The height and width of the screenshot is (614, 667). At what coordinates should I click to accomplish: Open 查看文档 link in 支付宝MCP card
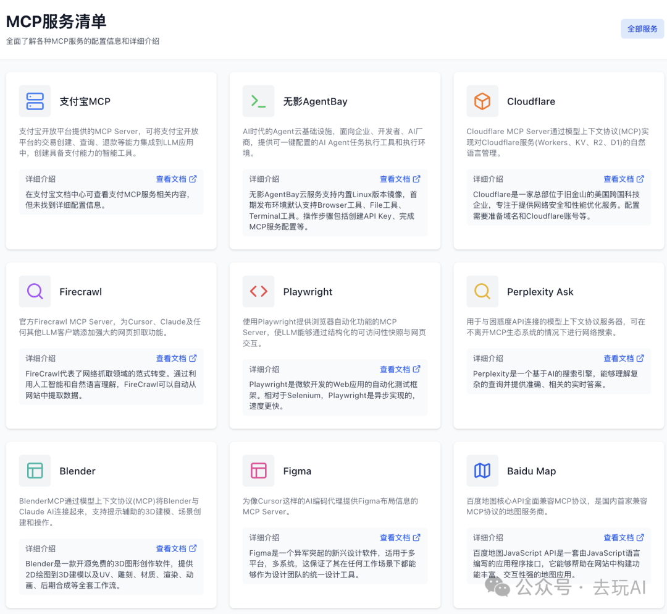176,179
